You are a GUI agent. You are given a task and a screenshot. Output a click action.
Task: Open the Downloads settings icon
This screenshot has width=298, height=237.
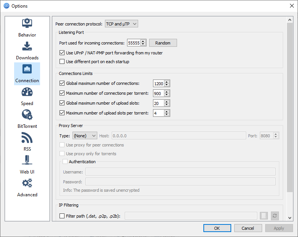(27, 46)
